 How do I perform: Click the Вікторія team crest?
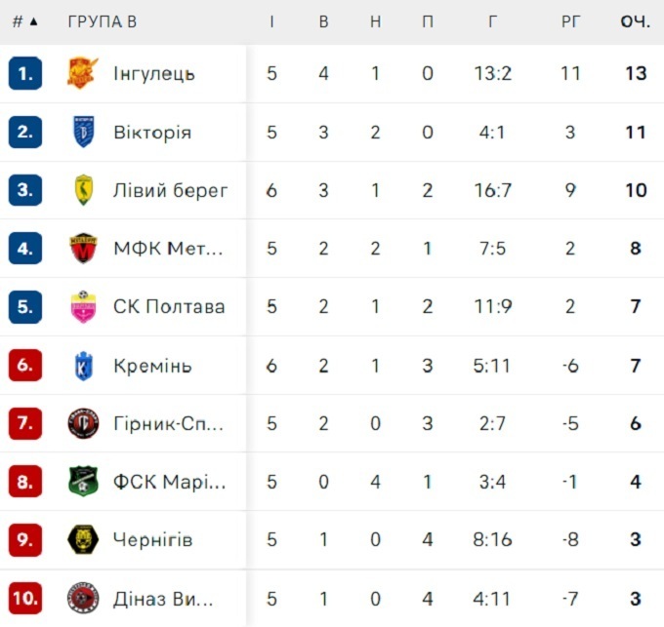(83, 132)
